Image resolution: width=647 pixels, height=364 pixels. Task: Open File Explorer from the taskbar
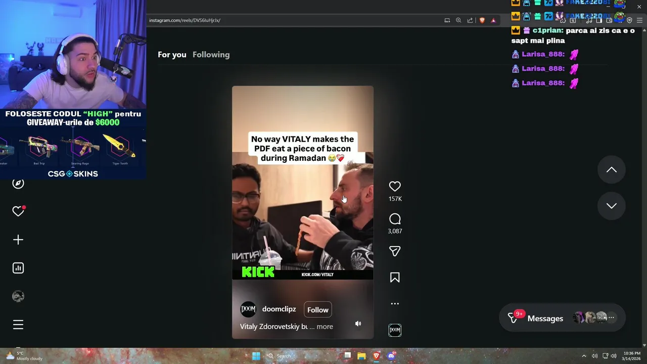361,356
